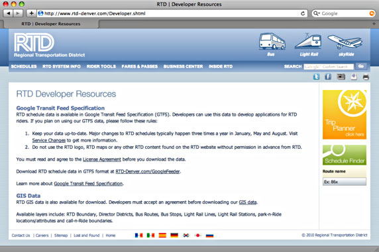This screenshot has width=379, height=252.
Task: Click the site custom search box
Action: click(329, 67)
